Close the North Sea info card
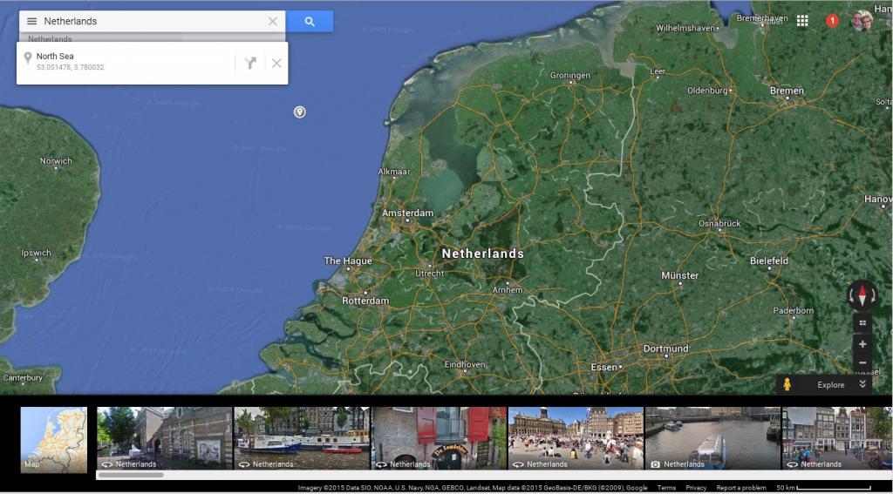 coord(276,63)
